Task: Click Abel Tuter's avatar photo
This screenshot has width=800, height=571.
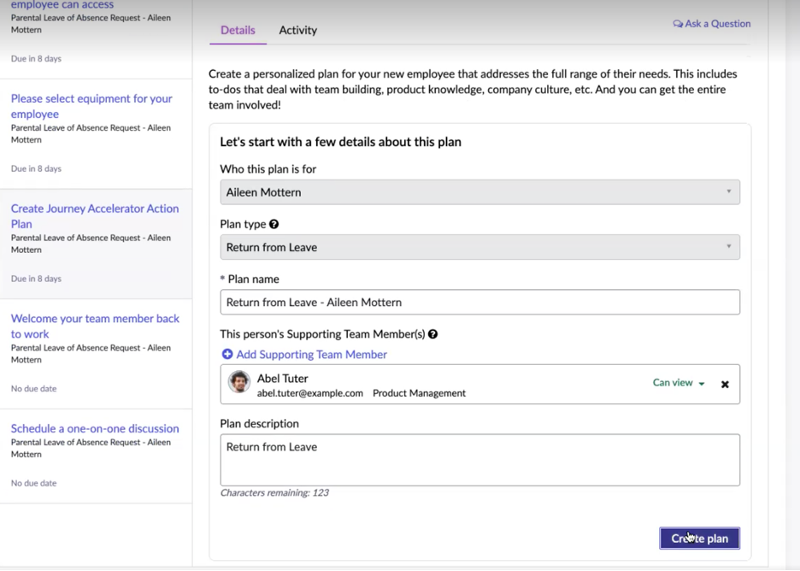Action: [x=238, y=382]
